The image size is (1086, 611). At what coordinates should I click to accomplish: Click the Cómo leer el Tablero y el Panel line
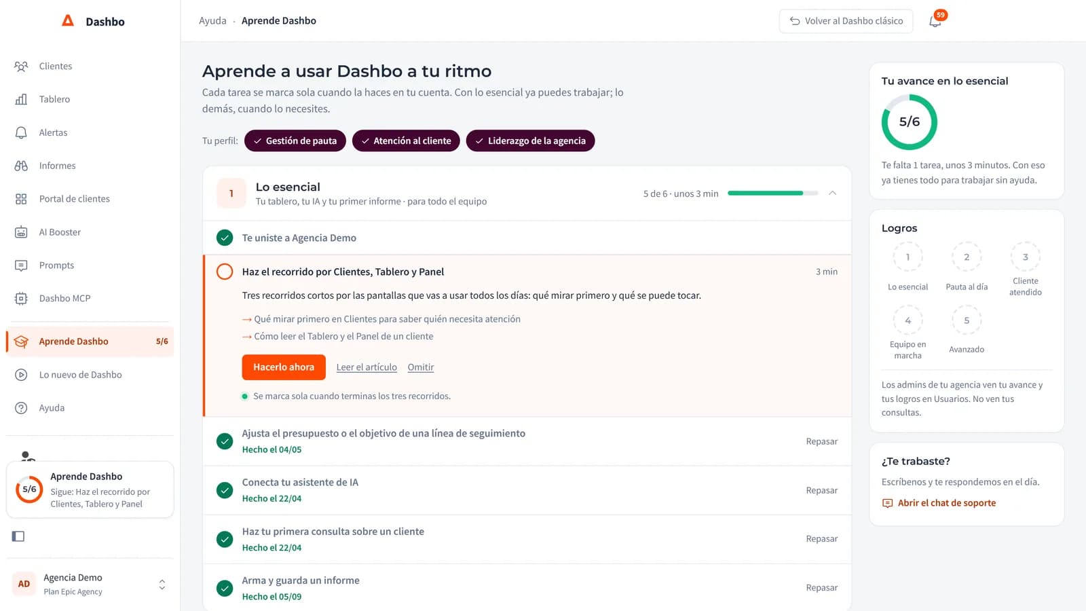[x=338, y=336]
